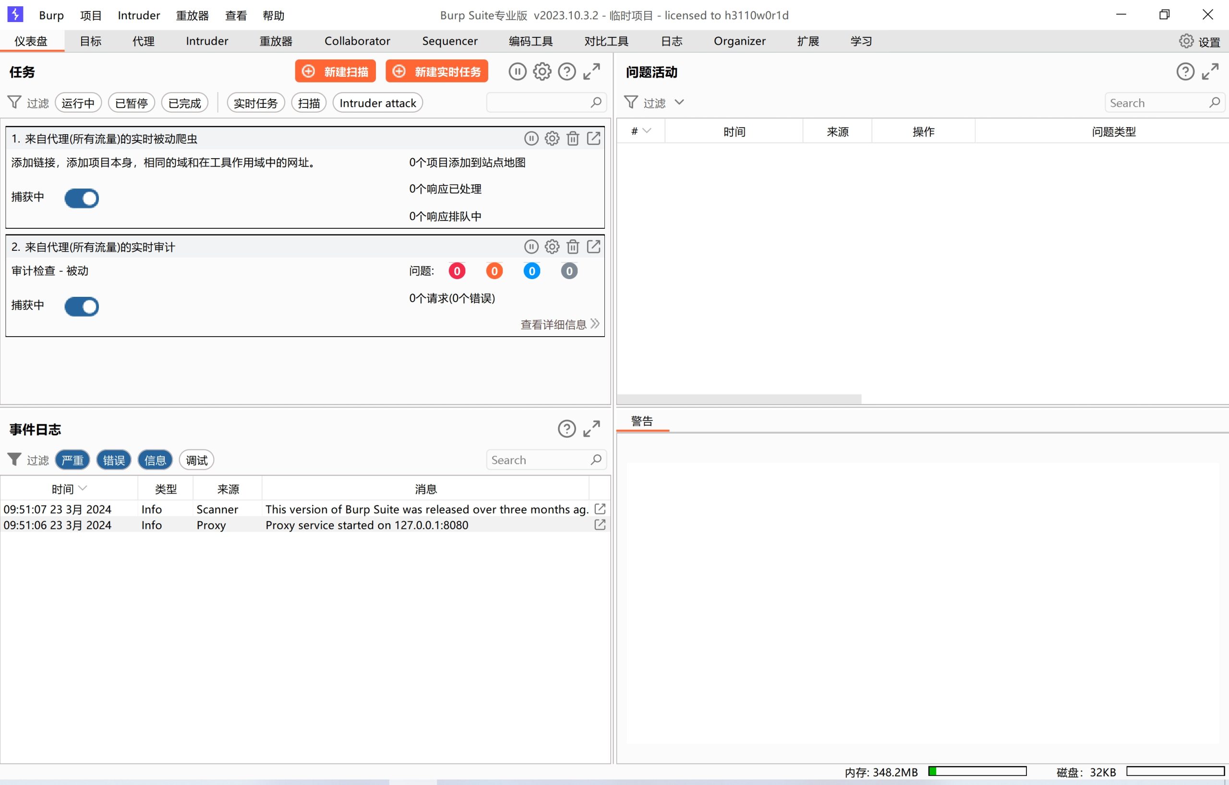Image resolution: width=1229 pixels, height=785 pixels.
Task: Click the 新建扫描 button
Action: pyautogui.click(x=335, y=71)
